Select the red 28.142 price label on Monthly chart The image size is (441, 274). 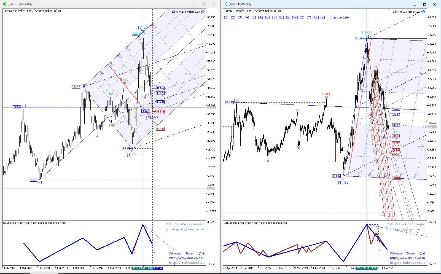(x=160, y=129)
